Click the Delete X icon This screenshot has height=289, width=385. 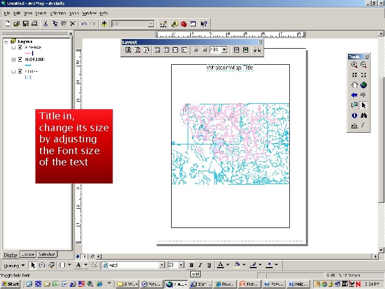pyautogui.click(x=73, y=24)
